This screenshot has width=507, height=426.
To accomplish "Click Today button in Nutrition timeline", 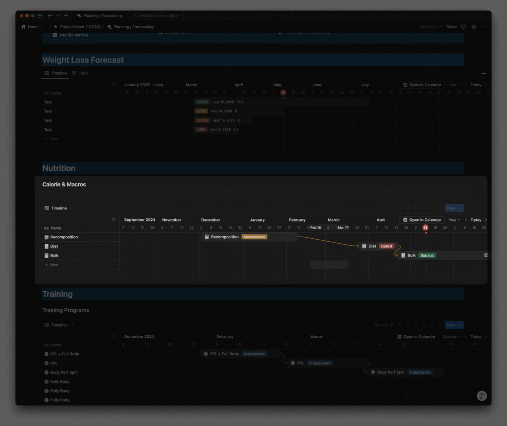I will (475, 220).
